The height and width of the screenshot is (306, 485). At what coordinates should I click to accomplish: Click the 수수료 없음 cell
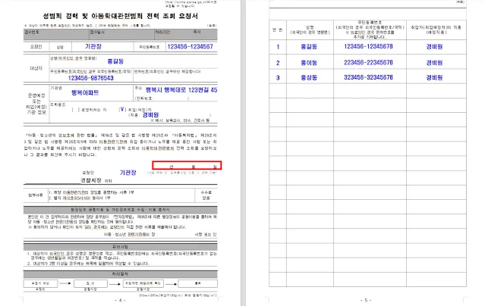(x=206, y=195)
